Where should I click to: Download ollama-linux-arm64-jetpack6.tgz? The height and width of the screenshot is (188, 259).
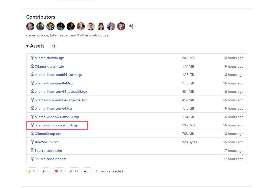[x=61, y=100]
